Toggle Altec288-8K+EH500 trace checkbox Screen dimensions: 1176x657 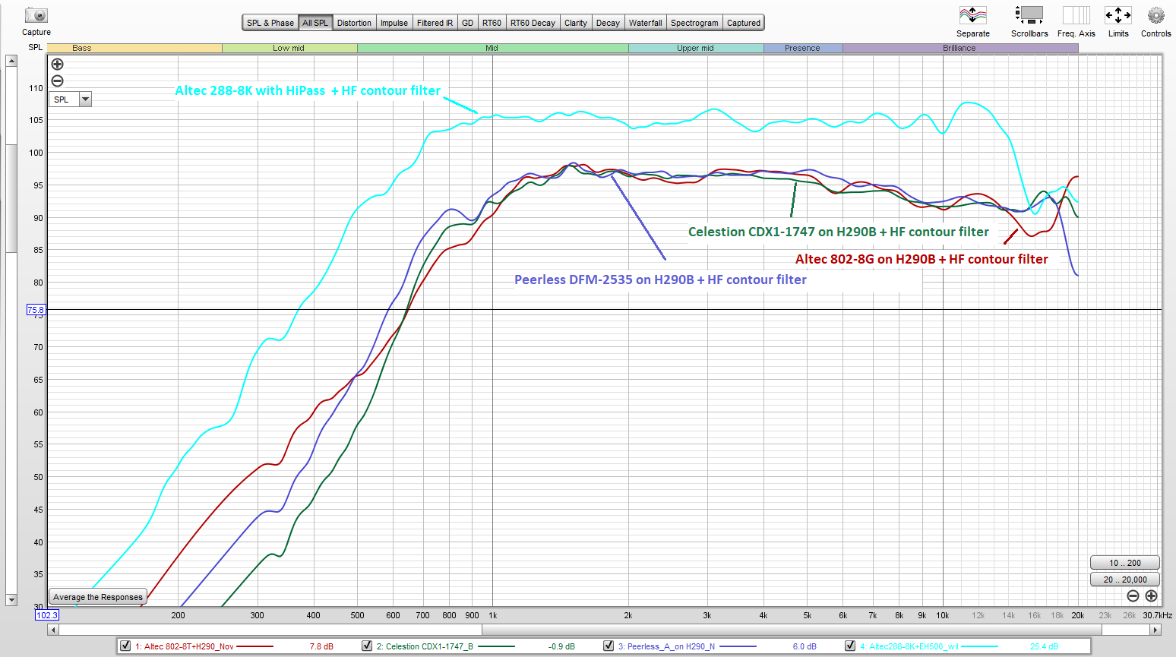point(850,646)
